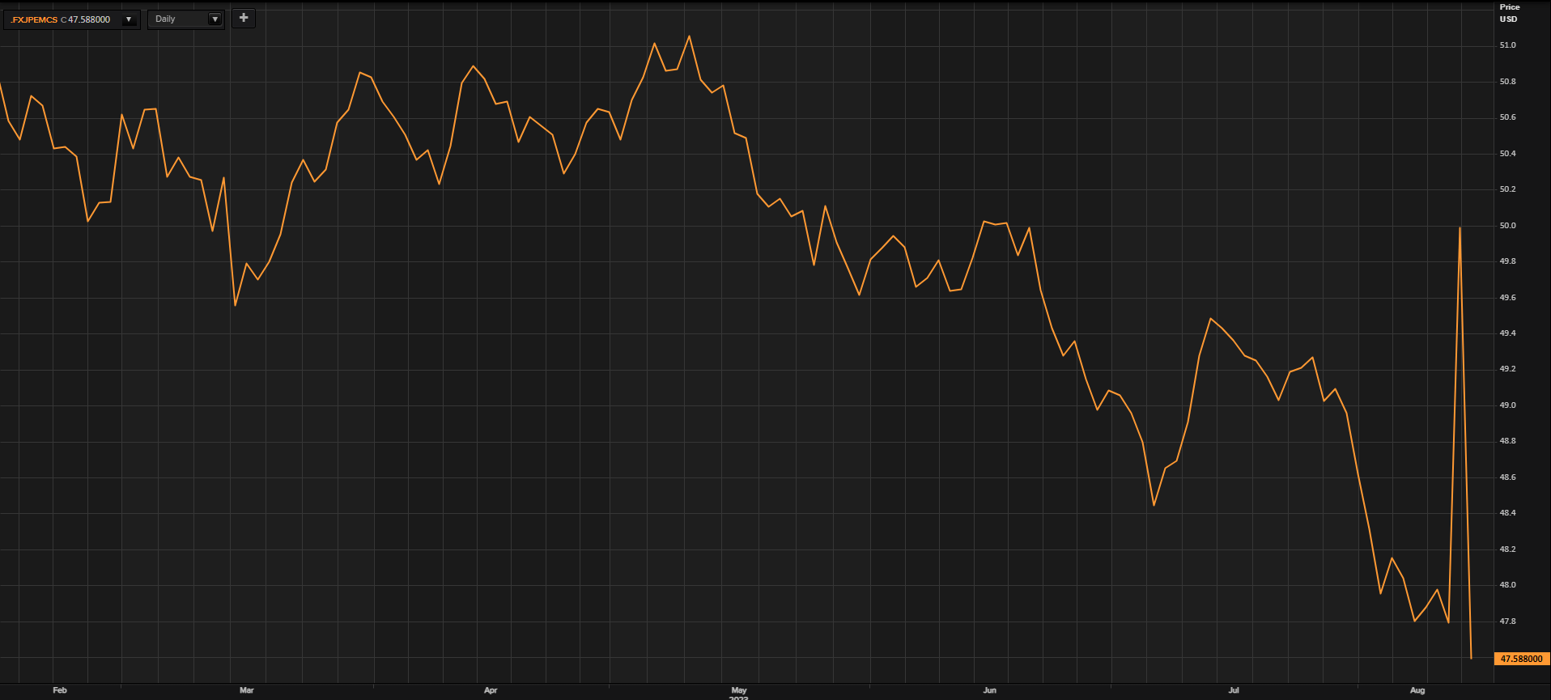Select the May marker on the time axis
The image size is (1551, 700).
click(739, 690)
